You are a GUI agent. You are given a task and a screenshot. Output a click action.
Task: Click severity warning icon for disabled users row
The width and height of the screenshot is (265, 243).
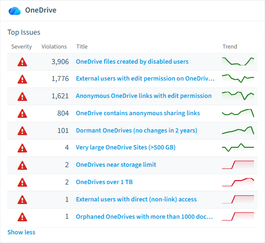[22, 62]
